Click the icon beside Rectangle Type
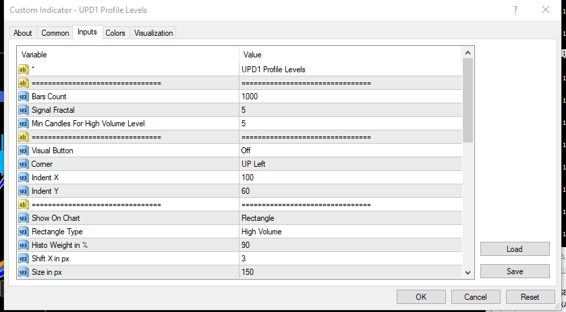The height and width of the screenshot is (312, 566). point(24,232)
